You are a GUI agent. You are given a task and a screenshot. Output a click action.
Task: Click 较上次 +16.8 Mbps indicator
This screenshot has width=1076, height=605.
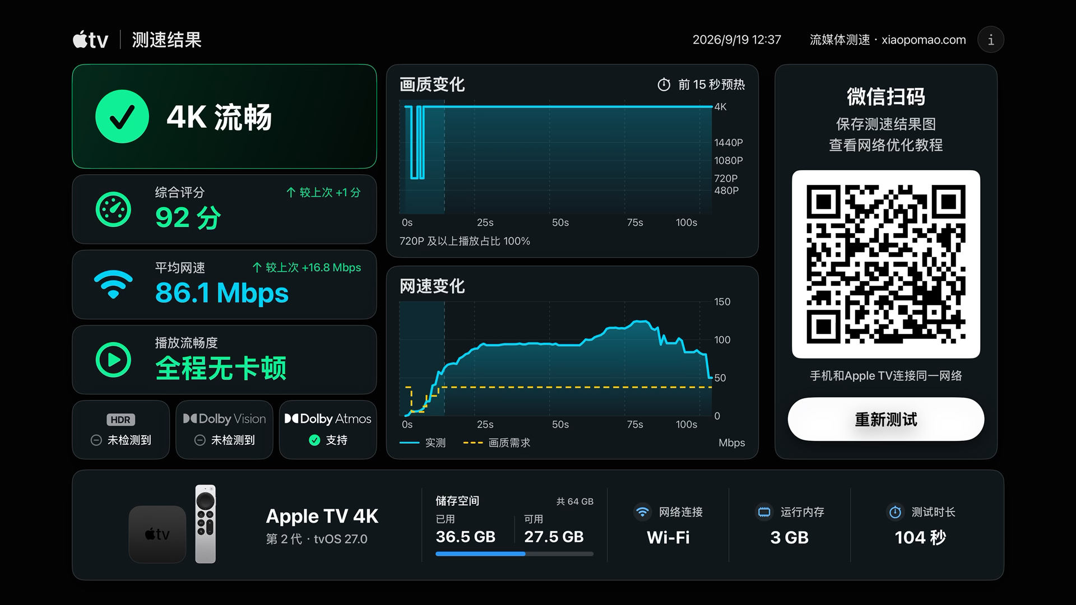307,268
